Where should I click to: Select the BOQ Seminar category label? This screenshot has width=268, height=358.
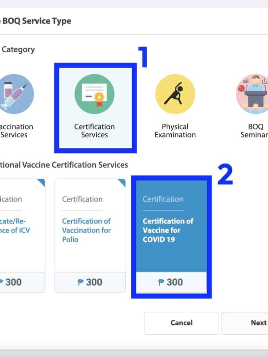(255, 131)
